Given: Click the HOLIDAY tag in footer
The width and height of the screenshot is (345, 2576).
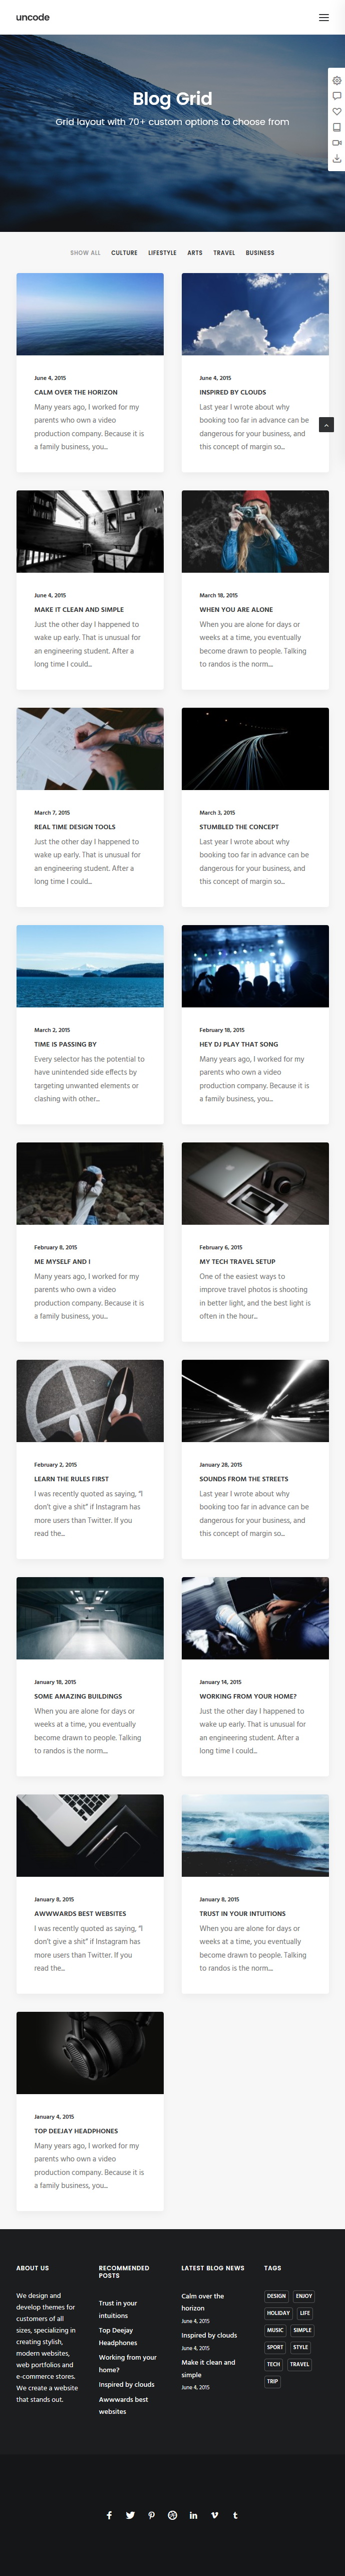Looking at the screenshot, I should click(x=278, y=2313).
